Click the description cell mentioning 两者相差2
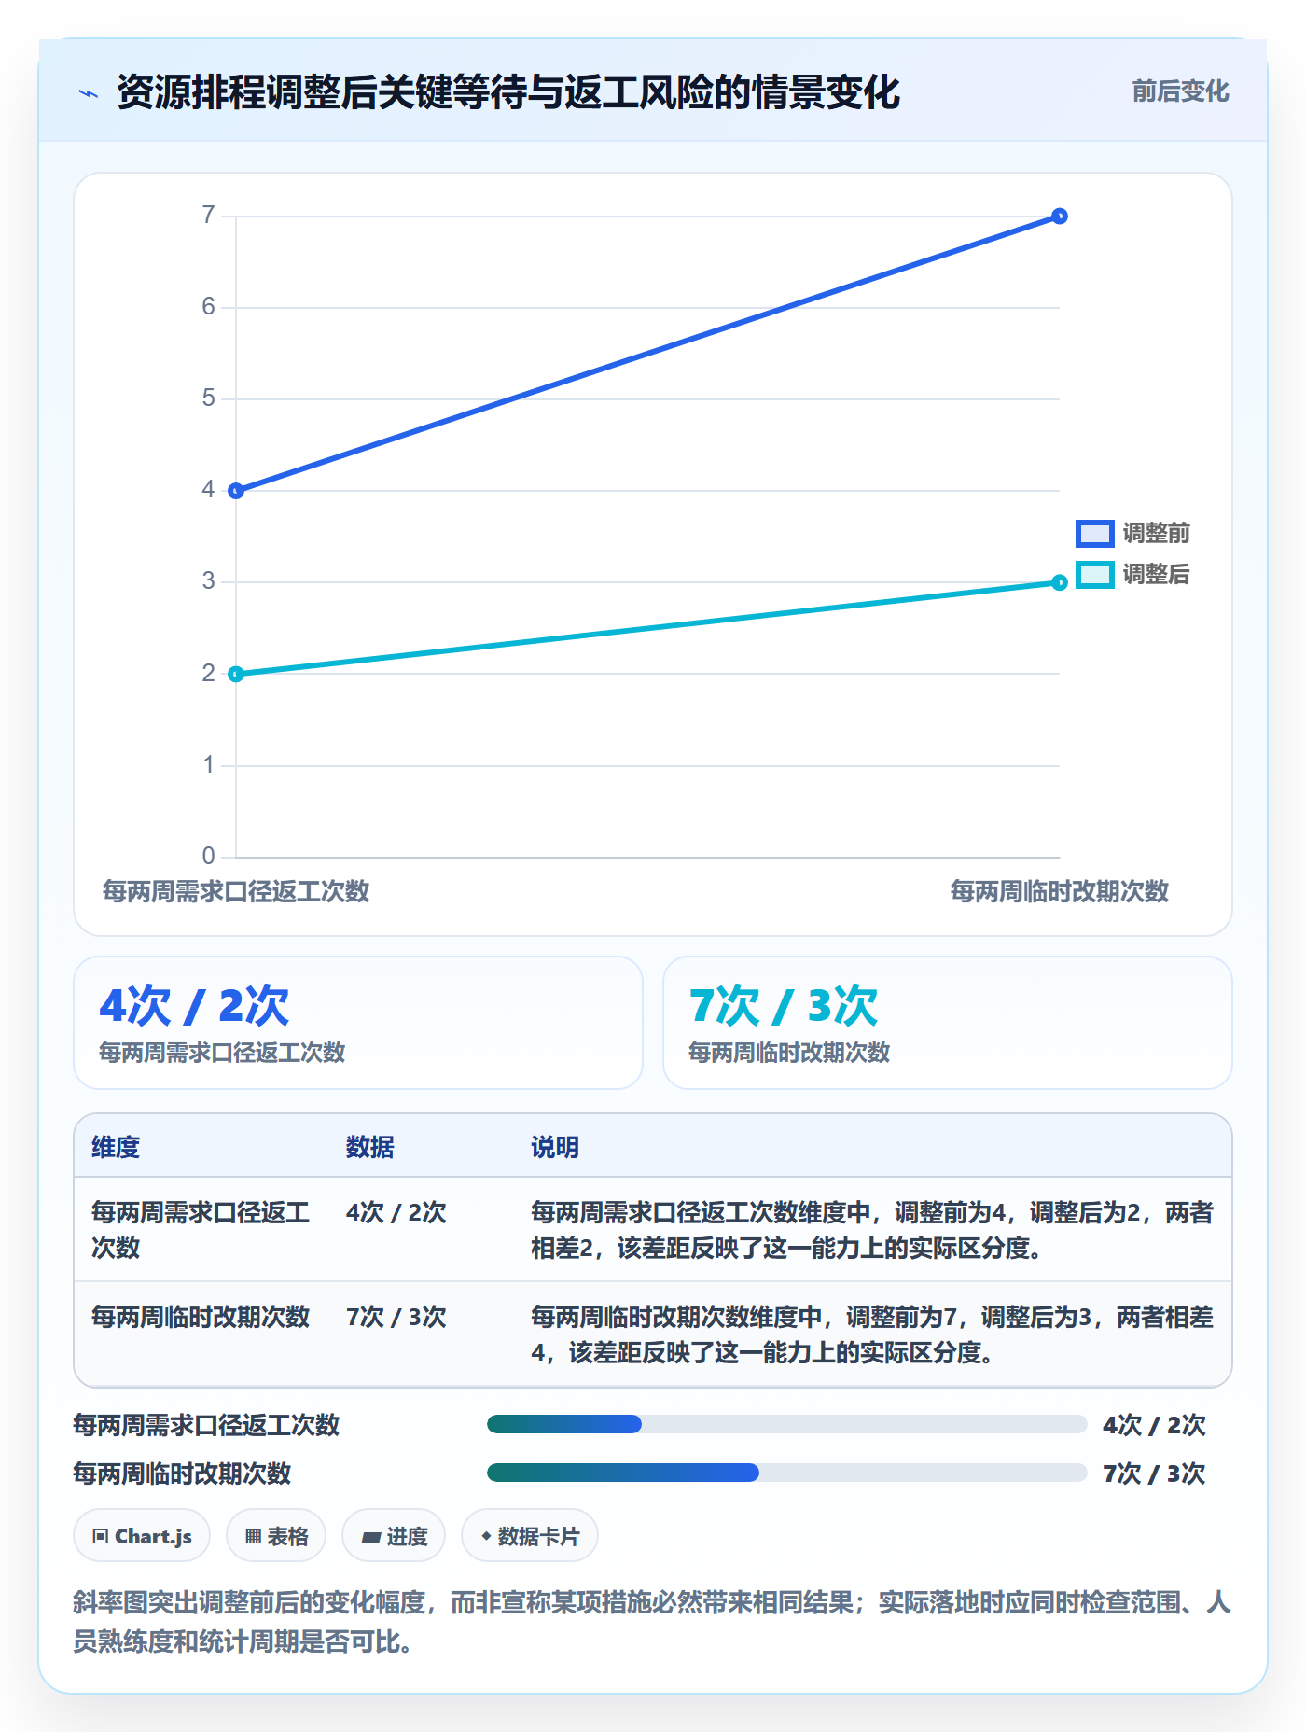 872,1230
